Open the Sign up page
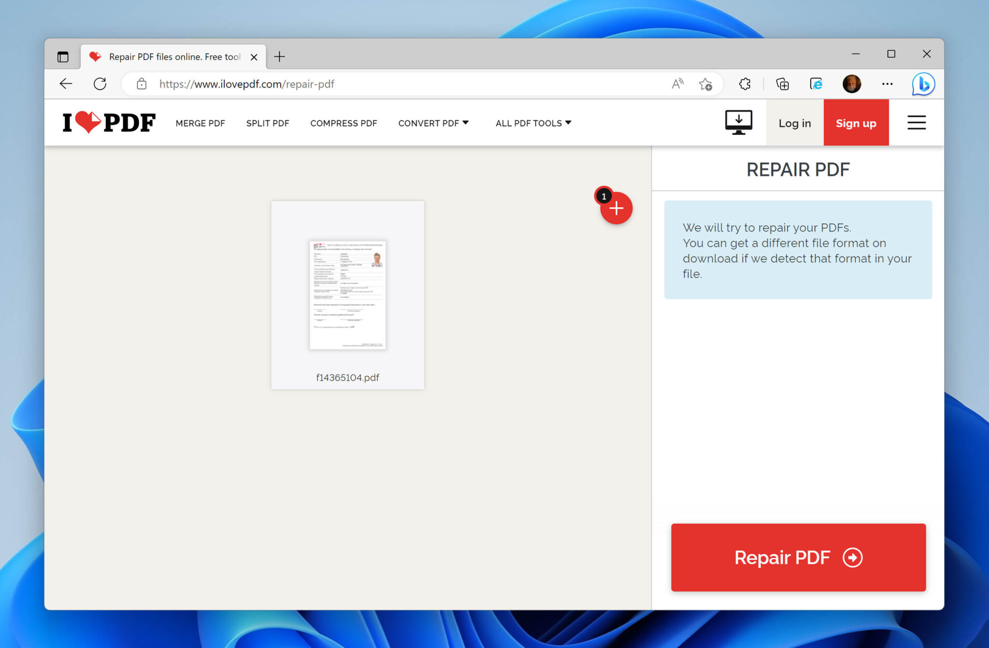The width and height of the screenshot is (989, 648). coord(856,123)
